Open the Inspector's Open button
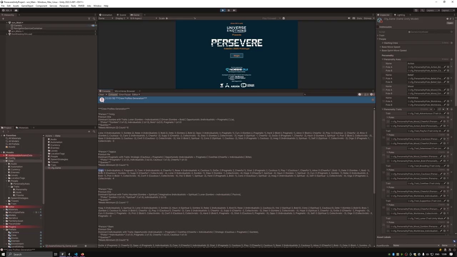Image resolution: width=457 pixels, height=257 pixels. [x=450, y=23]
